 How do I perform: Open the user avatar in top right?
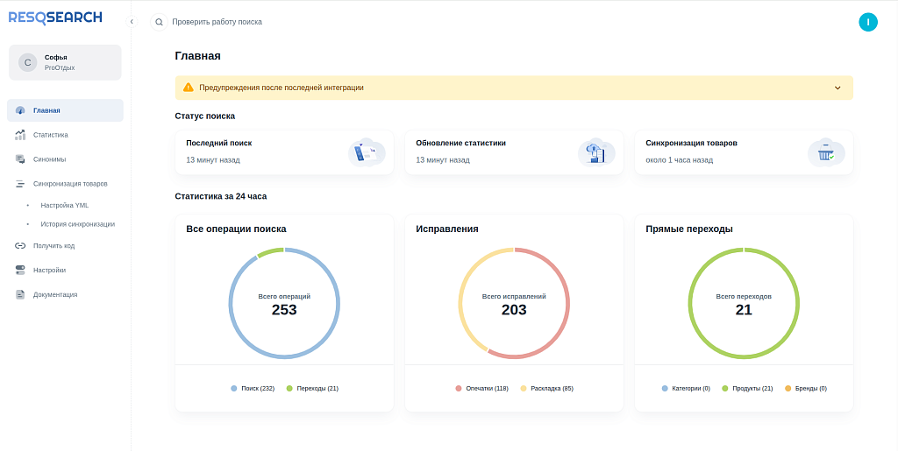(867, 22)
